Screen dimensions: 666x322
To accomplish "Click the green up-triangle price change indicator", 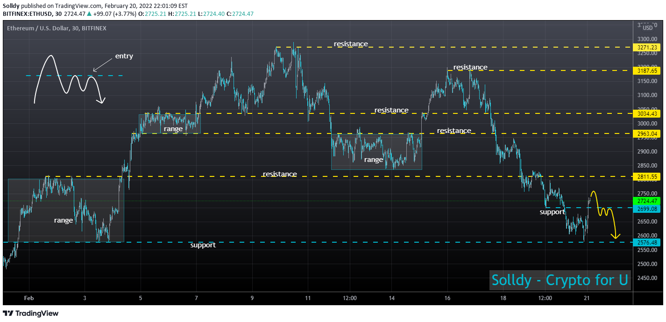I will pos(89,14).
